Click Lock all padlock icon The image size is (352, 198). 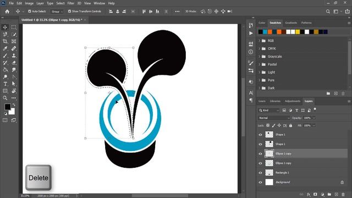(x=291, y=125)
